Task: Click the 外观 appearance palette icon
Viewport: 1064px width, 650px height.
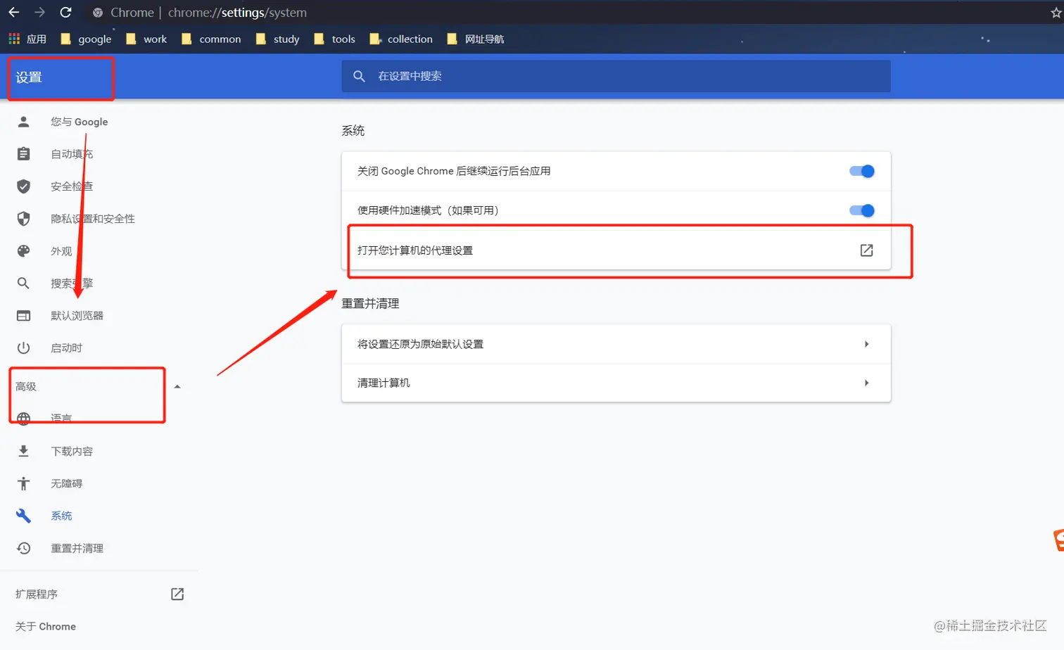Action: [23, 250]
